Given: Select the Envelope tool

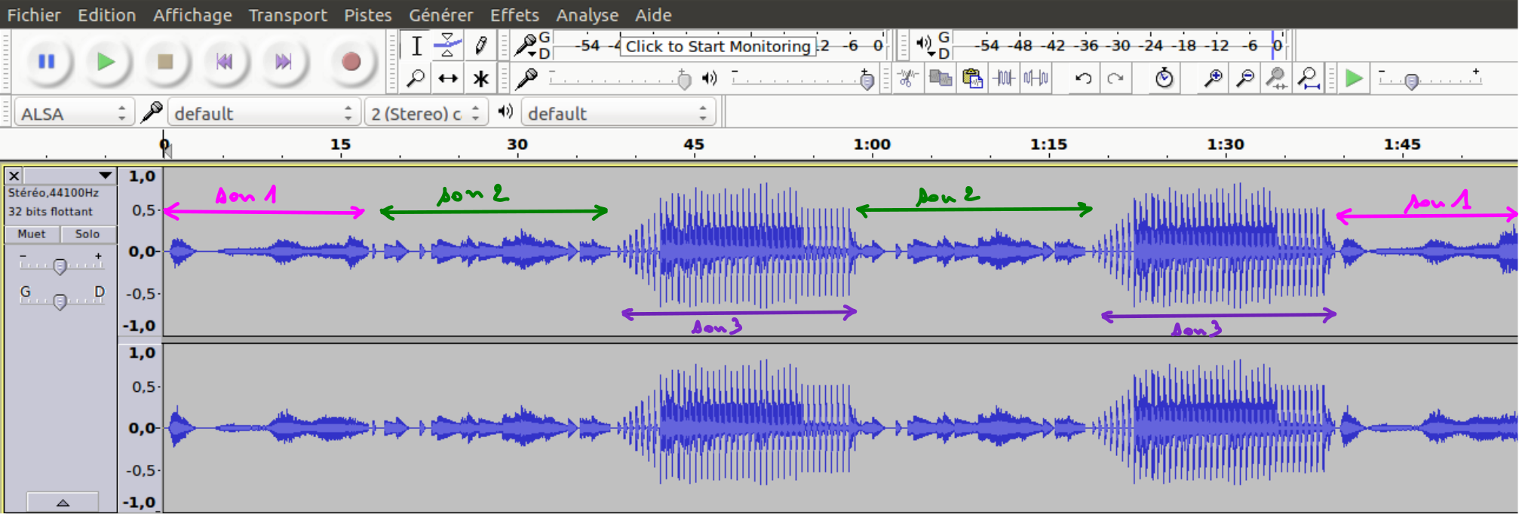Looking at the screenshot, I should coord(448,45).
